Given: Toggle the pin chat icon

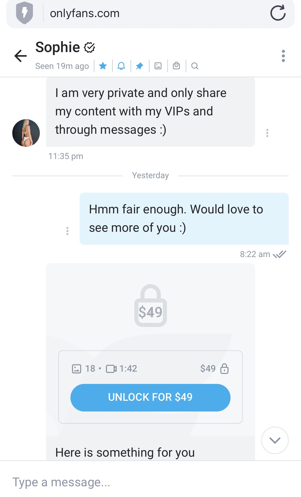Looking at the screenshot, I should 140,66.
